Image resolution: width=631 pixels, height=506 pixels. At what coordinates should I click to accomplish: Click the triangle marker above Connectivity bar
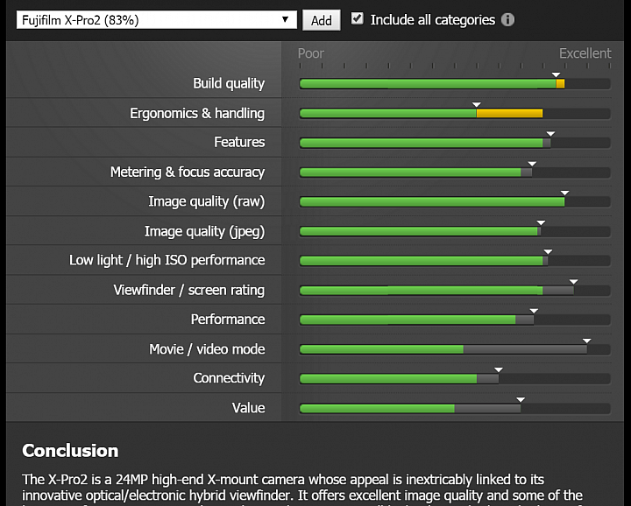(x=498, y=369)
